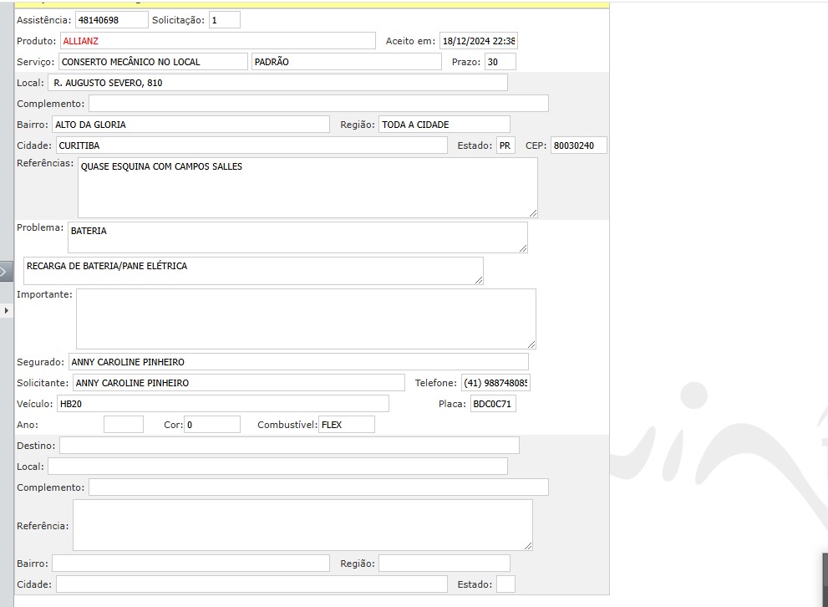
Task: Click the Referências text area QUASE ESQUINA
Action: pos(307,187)
